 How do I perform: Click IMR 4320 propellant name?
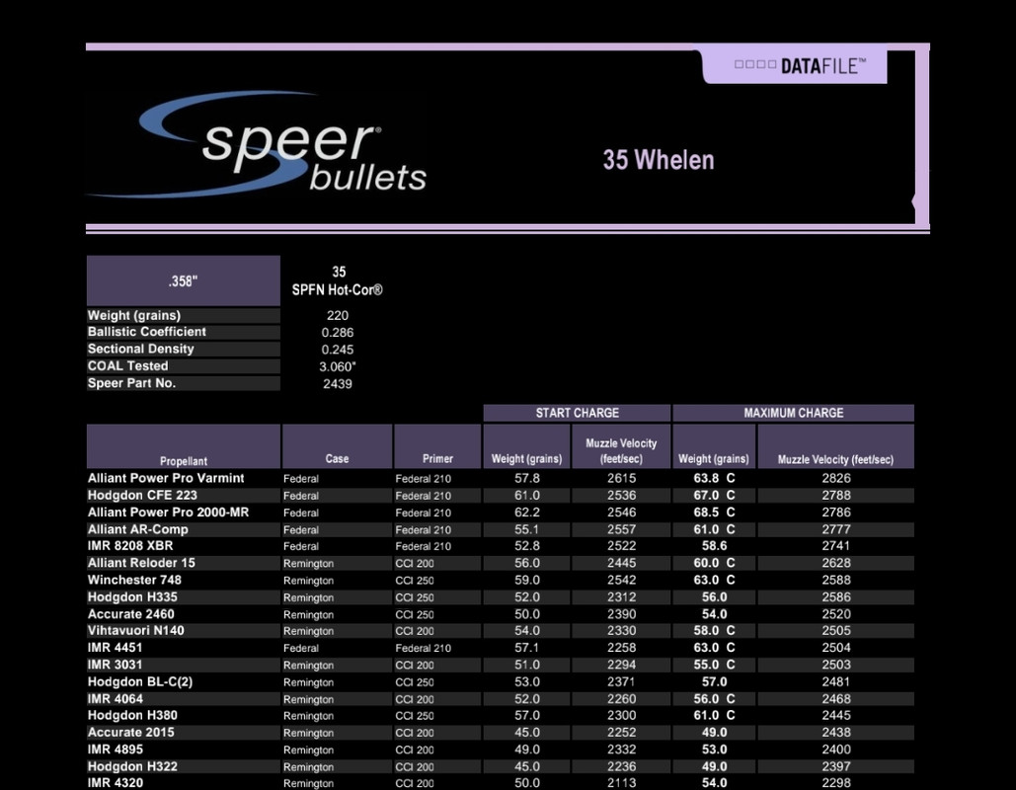(116, 783)
